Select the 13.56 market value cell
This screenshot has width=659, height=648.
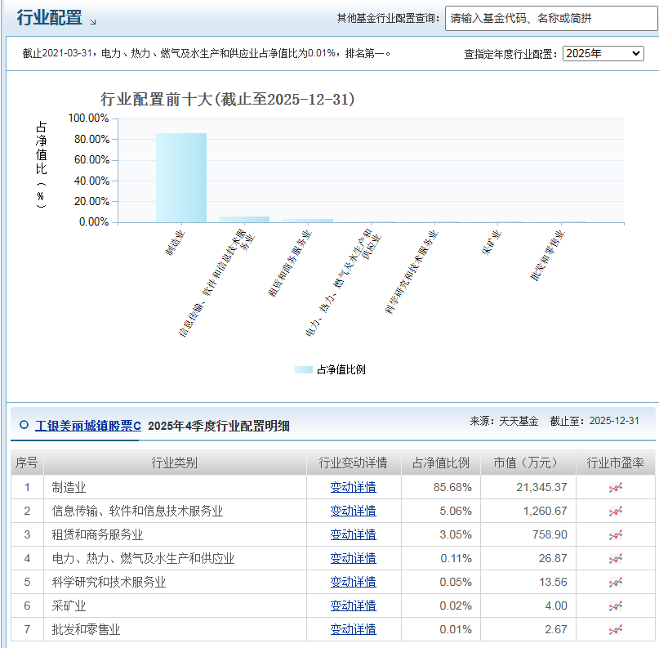[x=528, y=582]
